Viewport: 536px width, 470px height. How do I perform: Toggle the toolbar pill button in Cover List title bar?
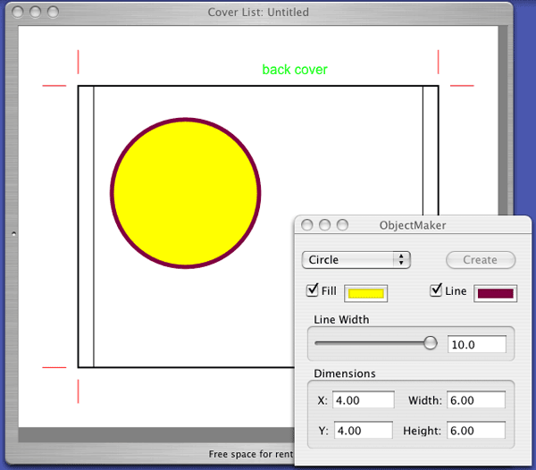497,13
